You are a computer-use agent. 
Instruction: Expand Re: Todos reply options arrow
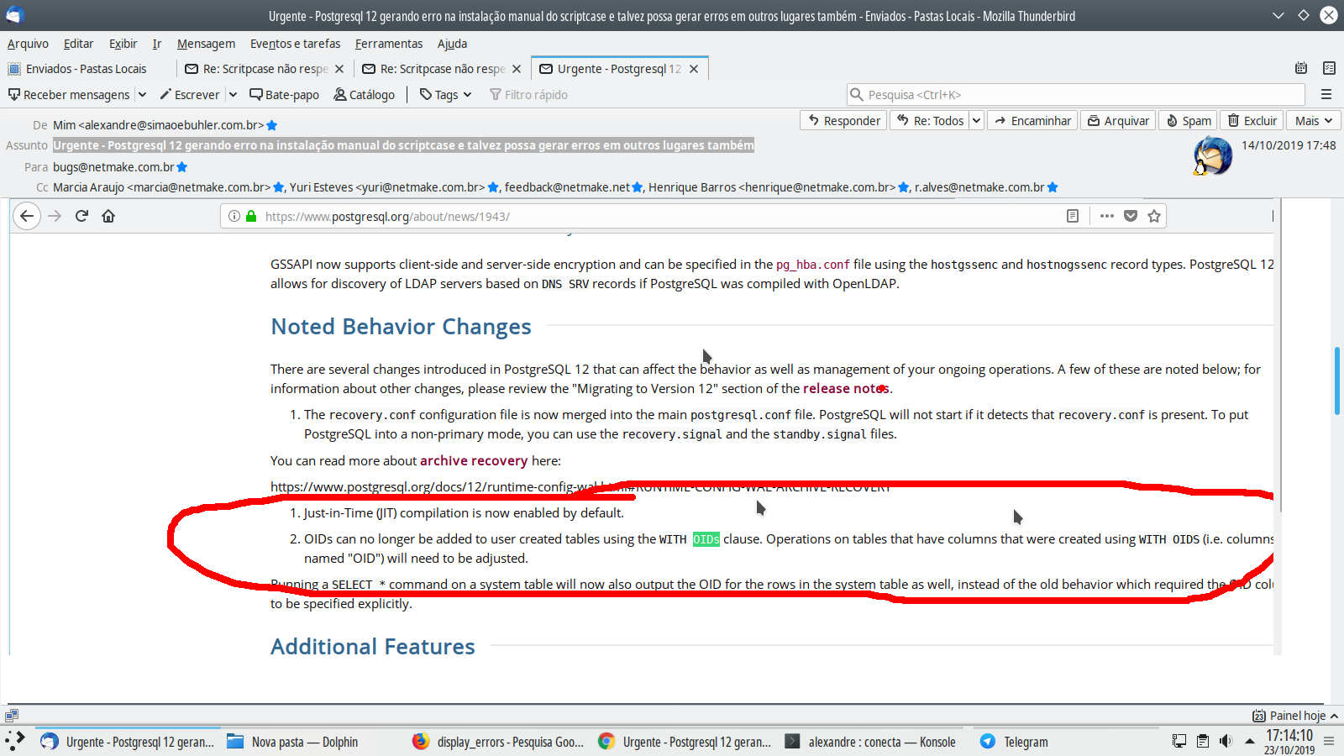pyautogui.click(x=976, y=121)
